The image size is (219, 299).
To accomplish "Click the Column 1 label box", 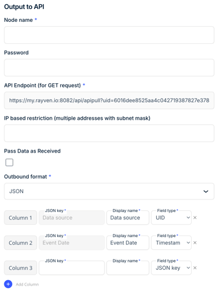I will coord(21,218).
